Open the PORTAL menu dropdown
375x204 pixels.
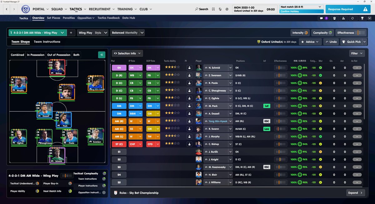click(41, 9)
